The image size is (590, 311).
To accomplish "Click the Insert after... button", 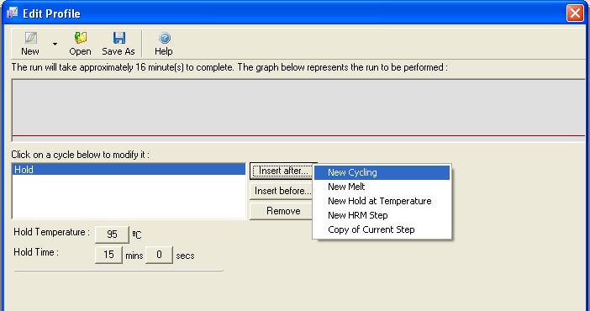I will coord(282,171).
